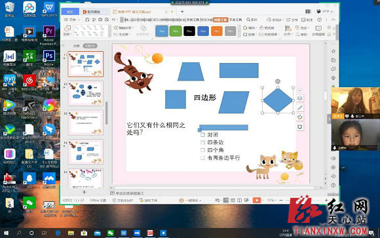Click the 一键美化 button in status bar
The image size is (380, 238).
(x=190, y=201)
